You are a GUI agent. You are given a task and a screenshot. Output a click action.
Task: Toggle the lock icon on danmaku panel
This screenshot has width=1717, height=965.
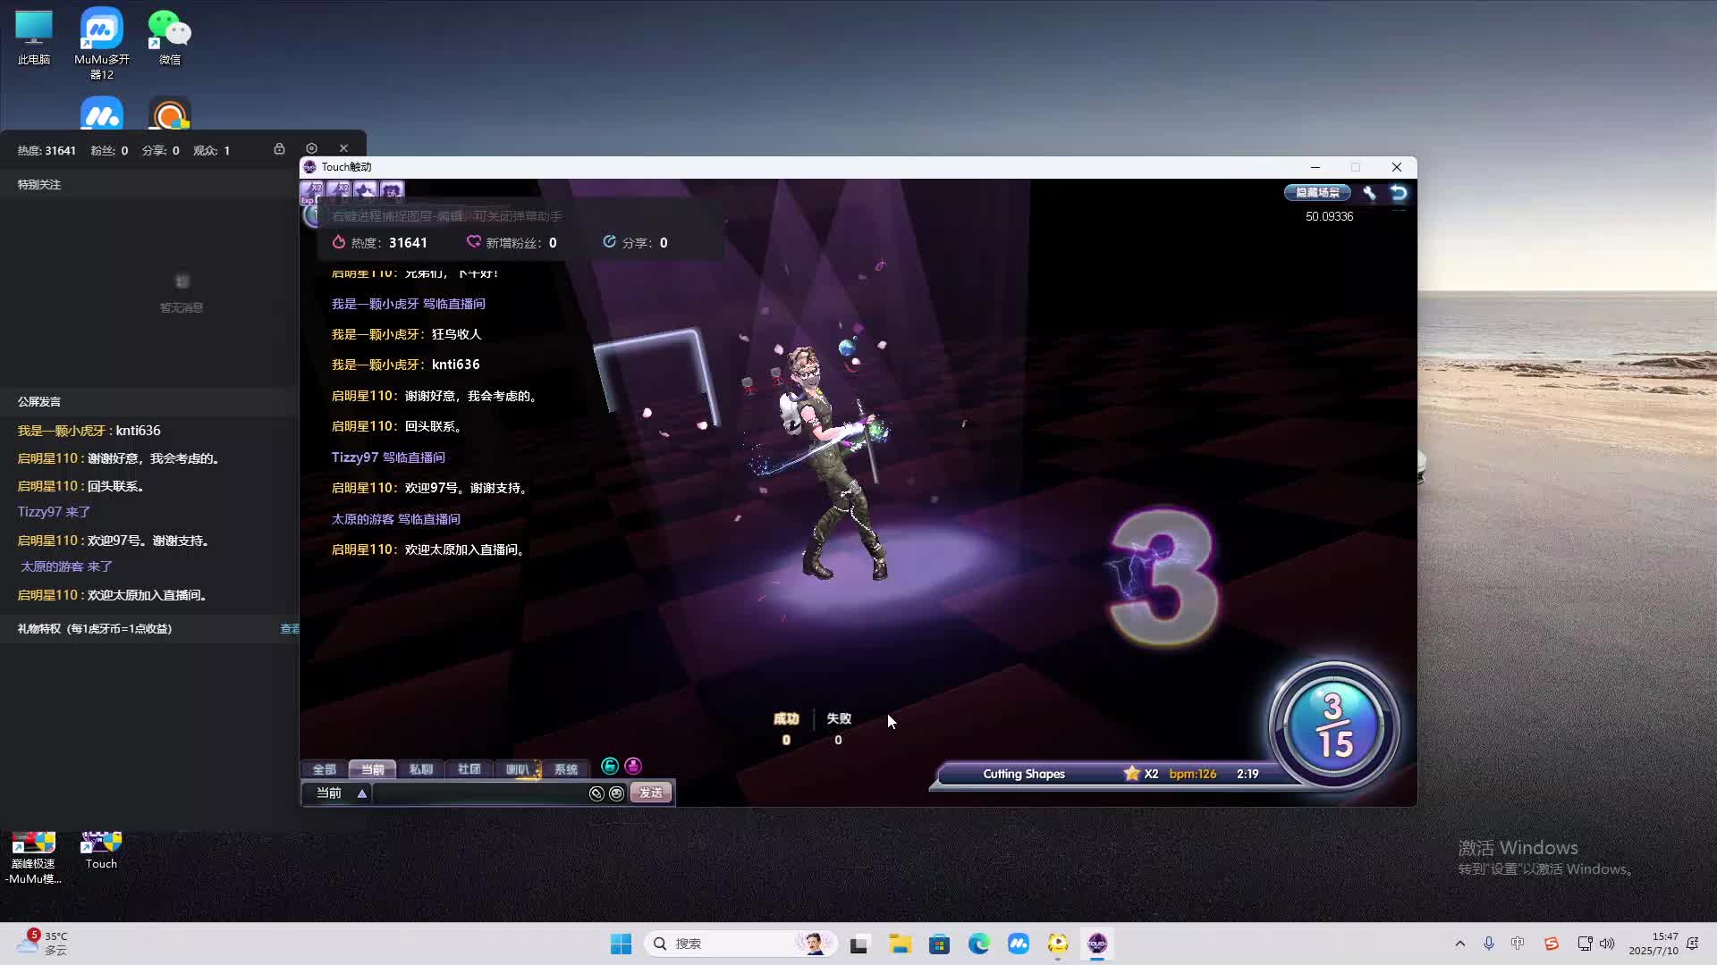279,148
